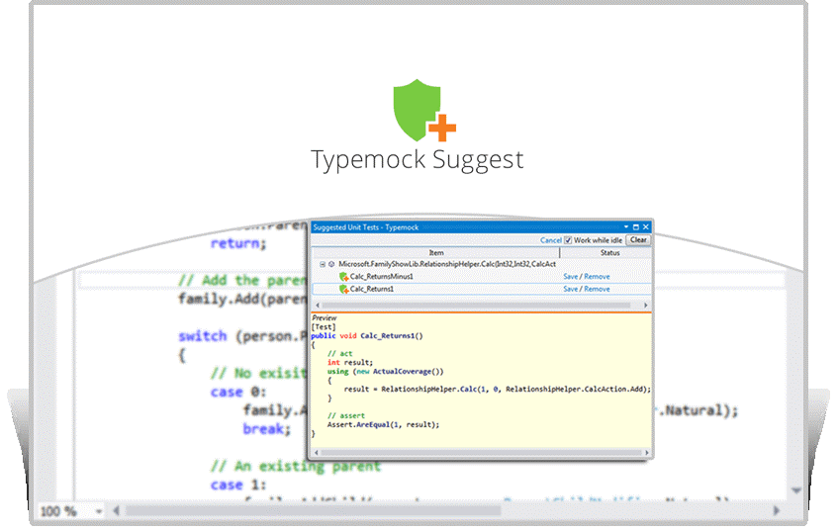Click 'Assert.AreEqual(1, result);' line in preview
839x532 pixels.
383,424
